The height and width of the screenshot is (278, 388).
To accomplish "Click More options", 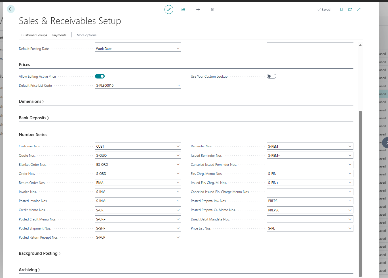I will click(87, 35).
